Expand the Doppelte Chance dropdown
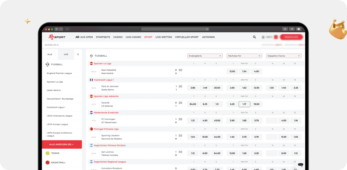Viewport: 347px width, 170px height. [284, 56]
